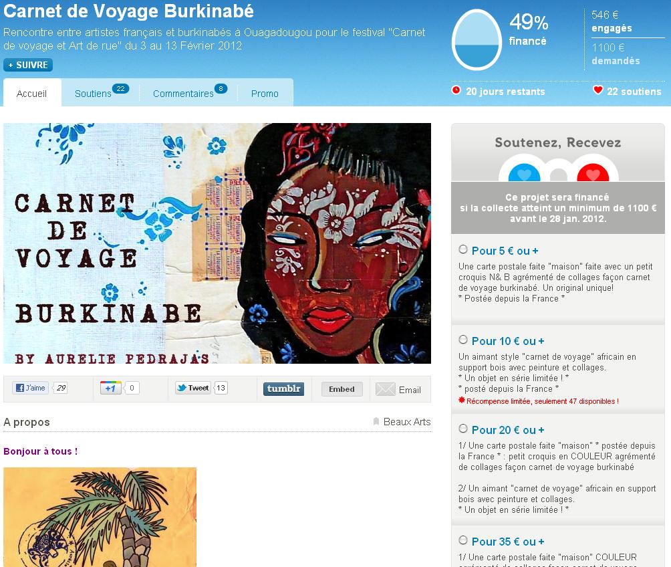This screenshot has width=671, height=567.
Task: Click the Email envelope icon
Action: tap(385, 389)
